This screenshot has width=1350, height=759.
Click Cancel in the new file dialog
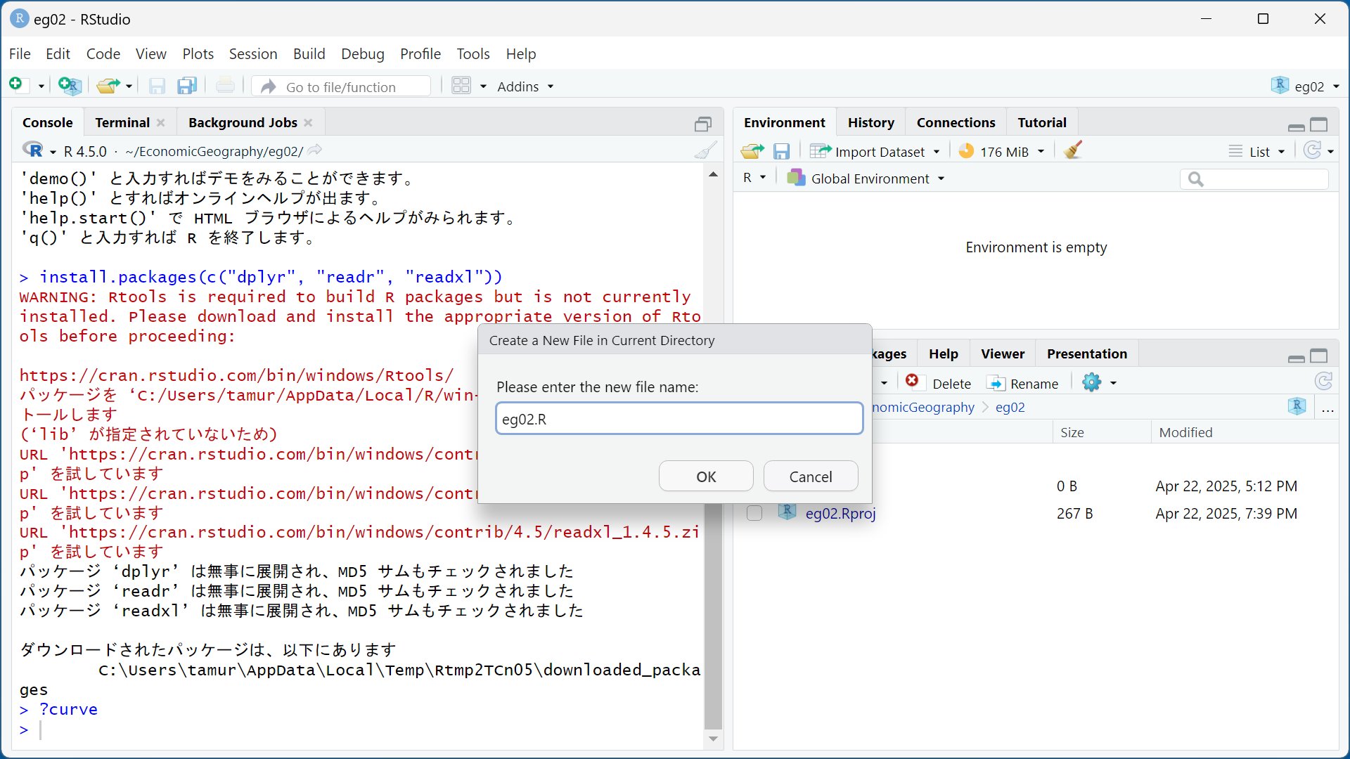tap(810, 476)
